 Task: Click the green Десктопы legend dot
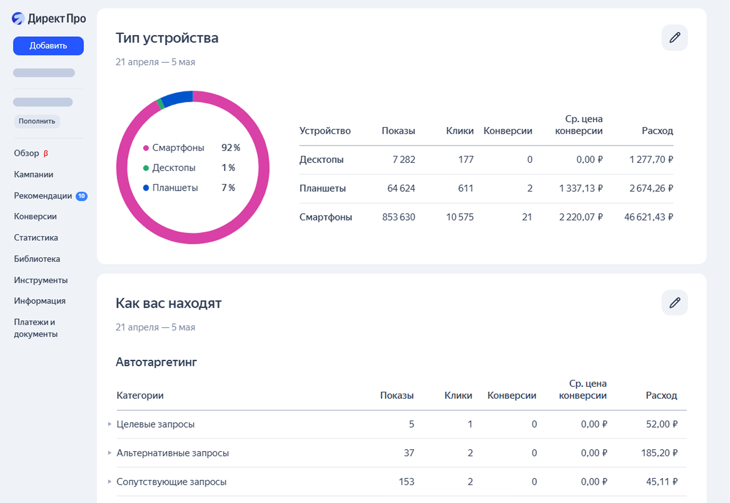[x=146, y=168]
